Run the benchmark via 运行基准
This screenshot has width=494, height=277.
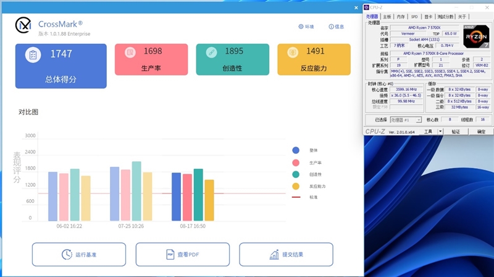click(79, 254)
